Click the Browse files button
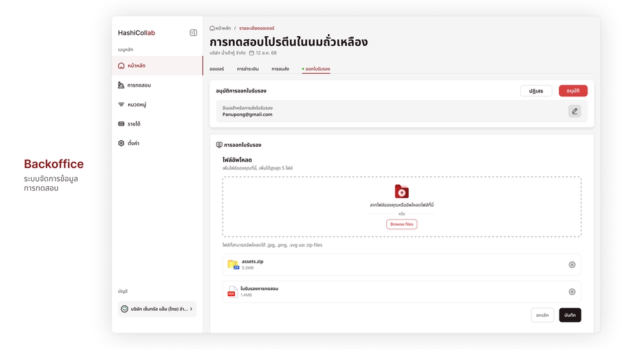 402,224
